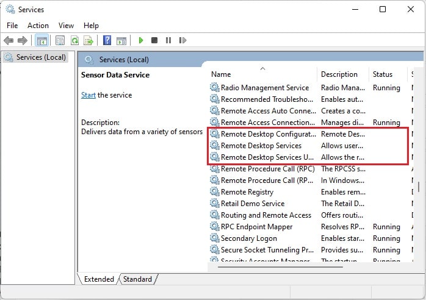Click gear icon of Remote Desktop Configuration
The image size is (426, 300).
[x=215, y=134]
